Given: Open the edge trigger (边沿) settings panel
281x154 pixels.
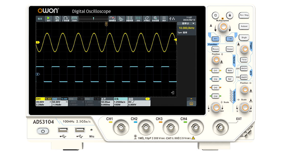Looking at the screenshot, I should click(x=139, y=102).
